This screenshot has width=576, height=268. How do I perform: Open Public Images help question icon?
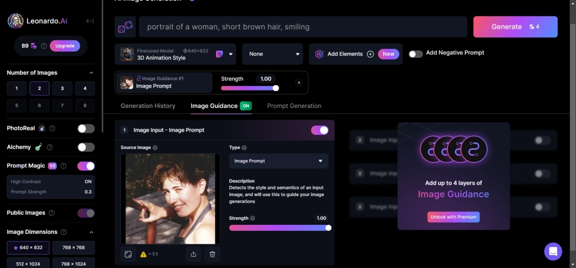[52, 213]
